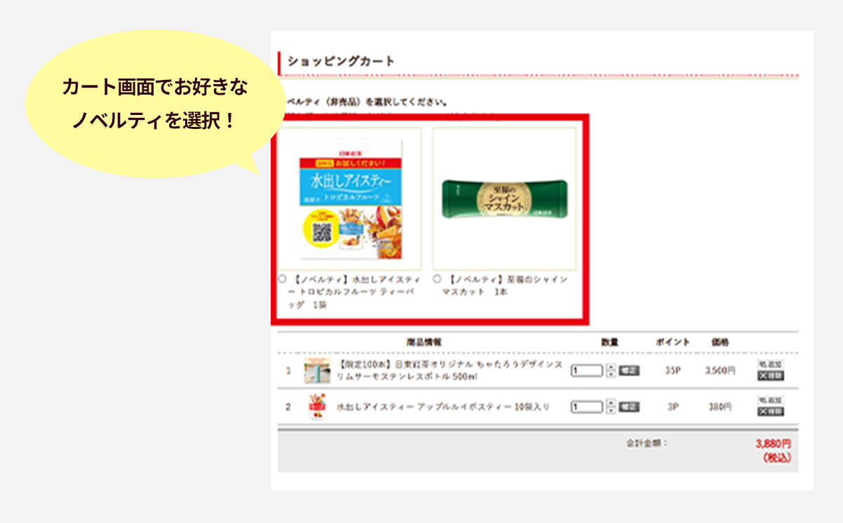The width and height of the screenshot is (843, 523).
Task: Delete アップルルイボスティー with the X 削除 icon
Action: (x=771, y=412)
